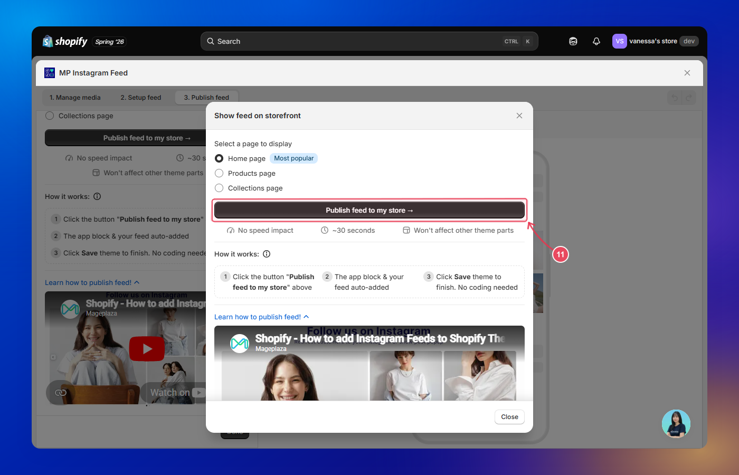739x475 pixels.
Task: Click Publish feed to my store in the dialog
Action: click(369, 210)
